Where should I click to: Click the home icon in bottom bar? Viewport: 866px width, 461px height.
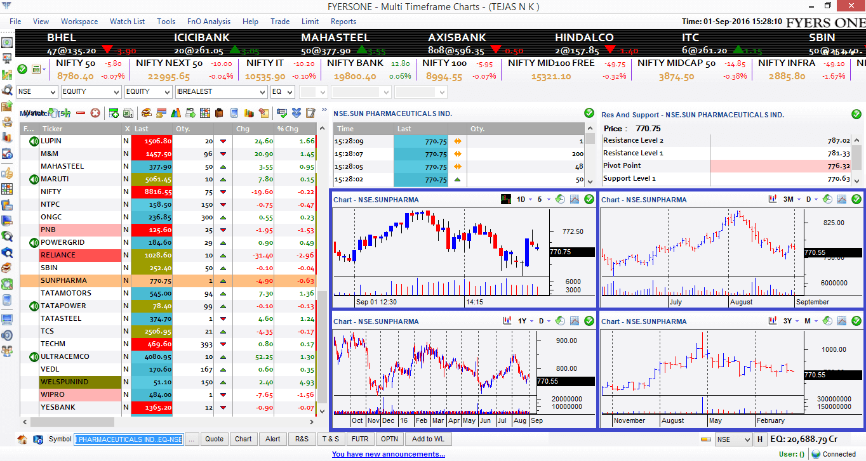click(22, 439)
